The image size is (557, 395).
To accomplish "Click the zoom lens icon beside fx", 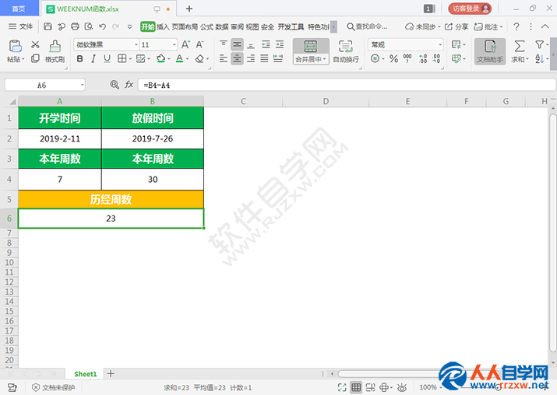I will 115,85.
